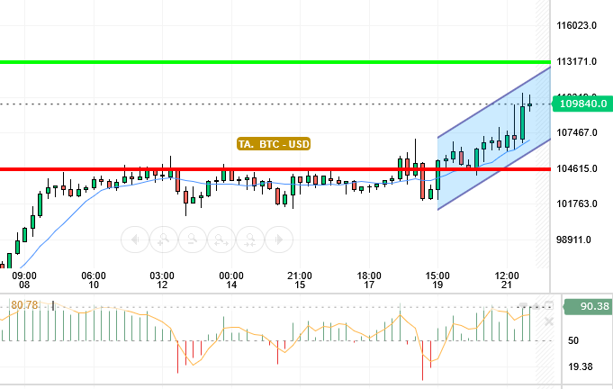Click price axis label 107467.0

577,133
